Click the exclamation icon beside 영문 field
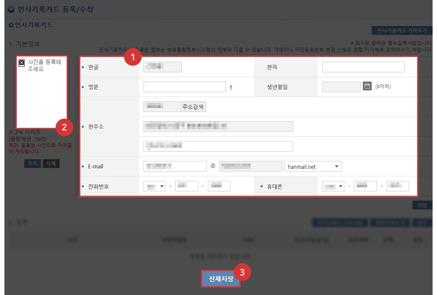The height and width of the screenshot is (295, 437). click(x=231, y=87)
